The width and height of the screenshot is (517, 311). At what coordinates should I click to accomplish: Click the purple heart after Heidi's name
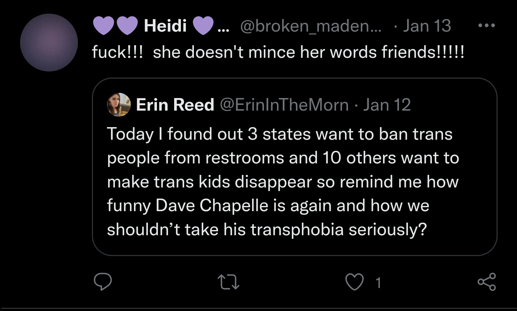[203, 26]
